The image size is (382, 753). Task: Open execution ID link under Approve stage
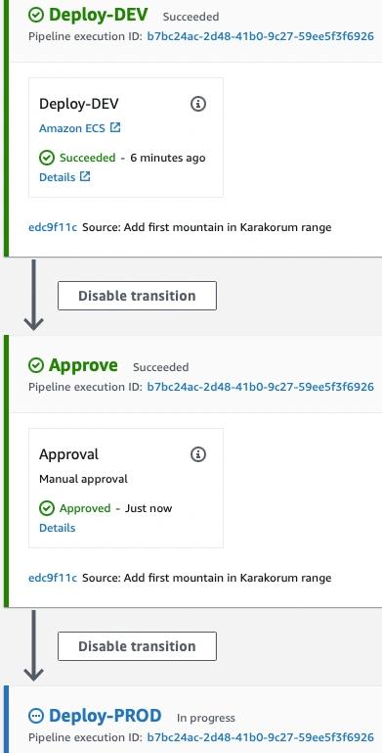tap(260, 387)
